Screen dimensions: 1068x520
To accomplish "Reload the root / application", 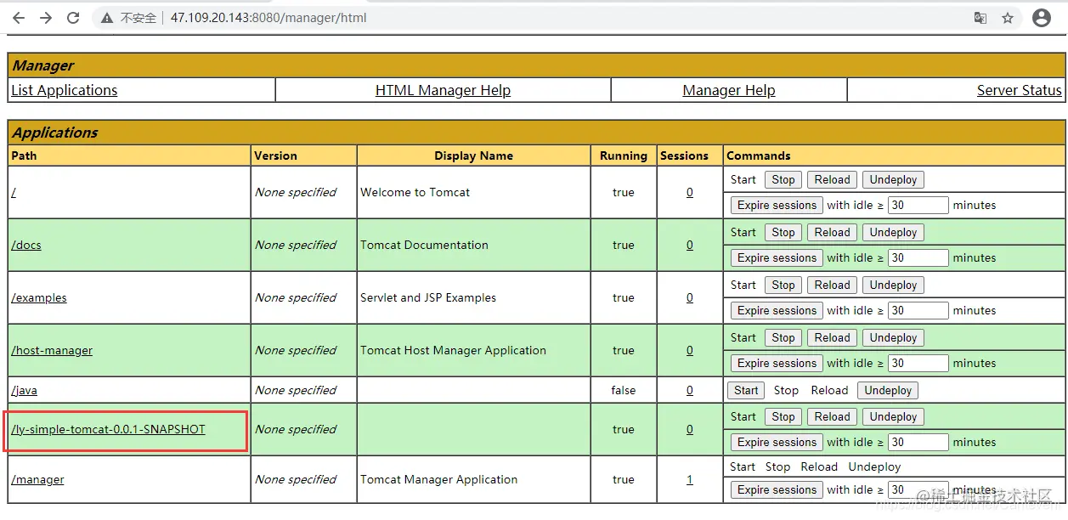I will tap(832, 180).
